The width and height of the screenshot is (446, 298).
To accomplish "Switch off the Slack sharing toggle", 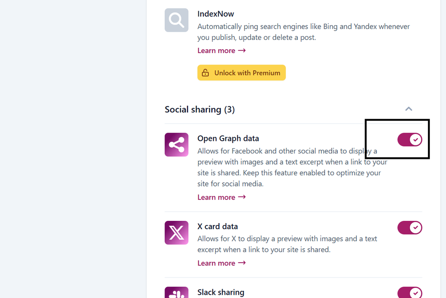I will coord(410,292).
